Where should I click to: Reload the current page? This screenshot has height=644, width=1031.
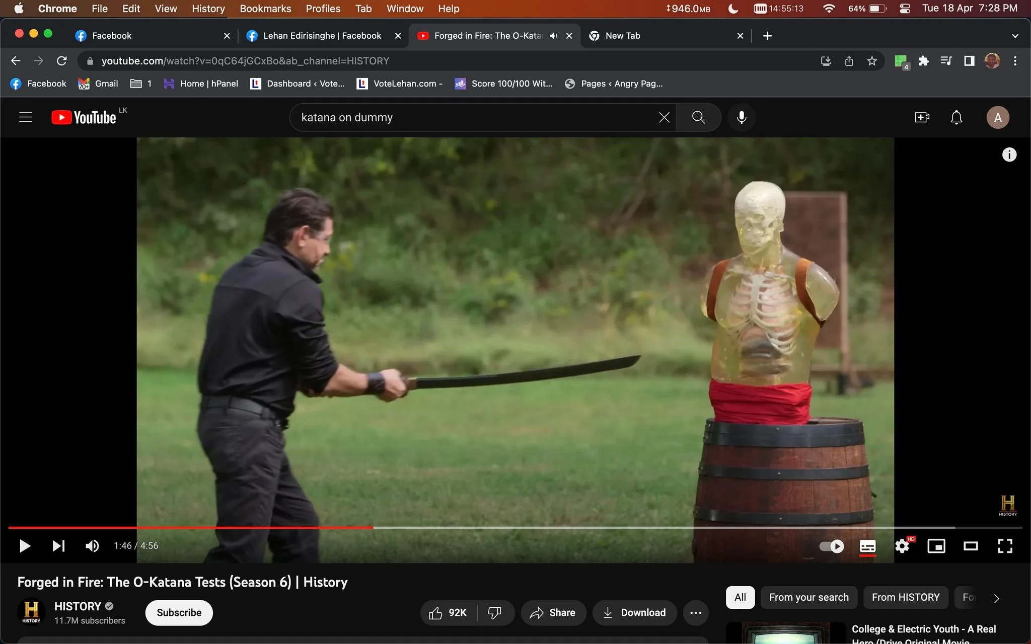(62, 61)
